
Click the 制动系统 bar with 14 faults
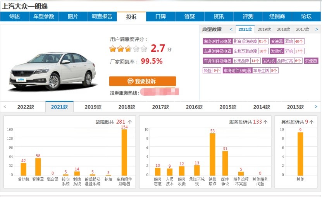point(77,173)
